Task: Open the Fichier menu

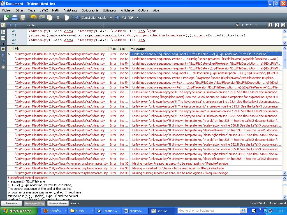Action: click(x=7, y=10)
